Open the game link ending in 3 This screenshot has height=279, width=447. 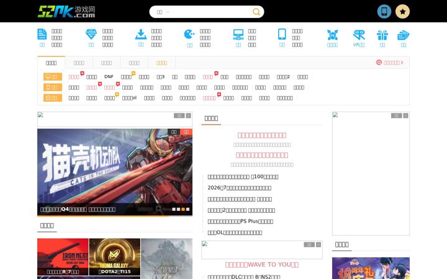161,77
